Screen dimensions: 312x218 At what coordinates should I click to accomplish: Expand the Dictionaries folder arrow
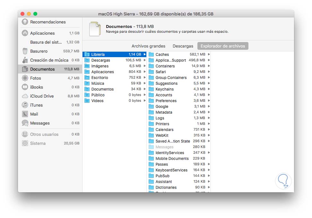click(209, 187)
